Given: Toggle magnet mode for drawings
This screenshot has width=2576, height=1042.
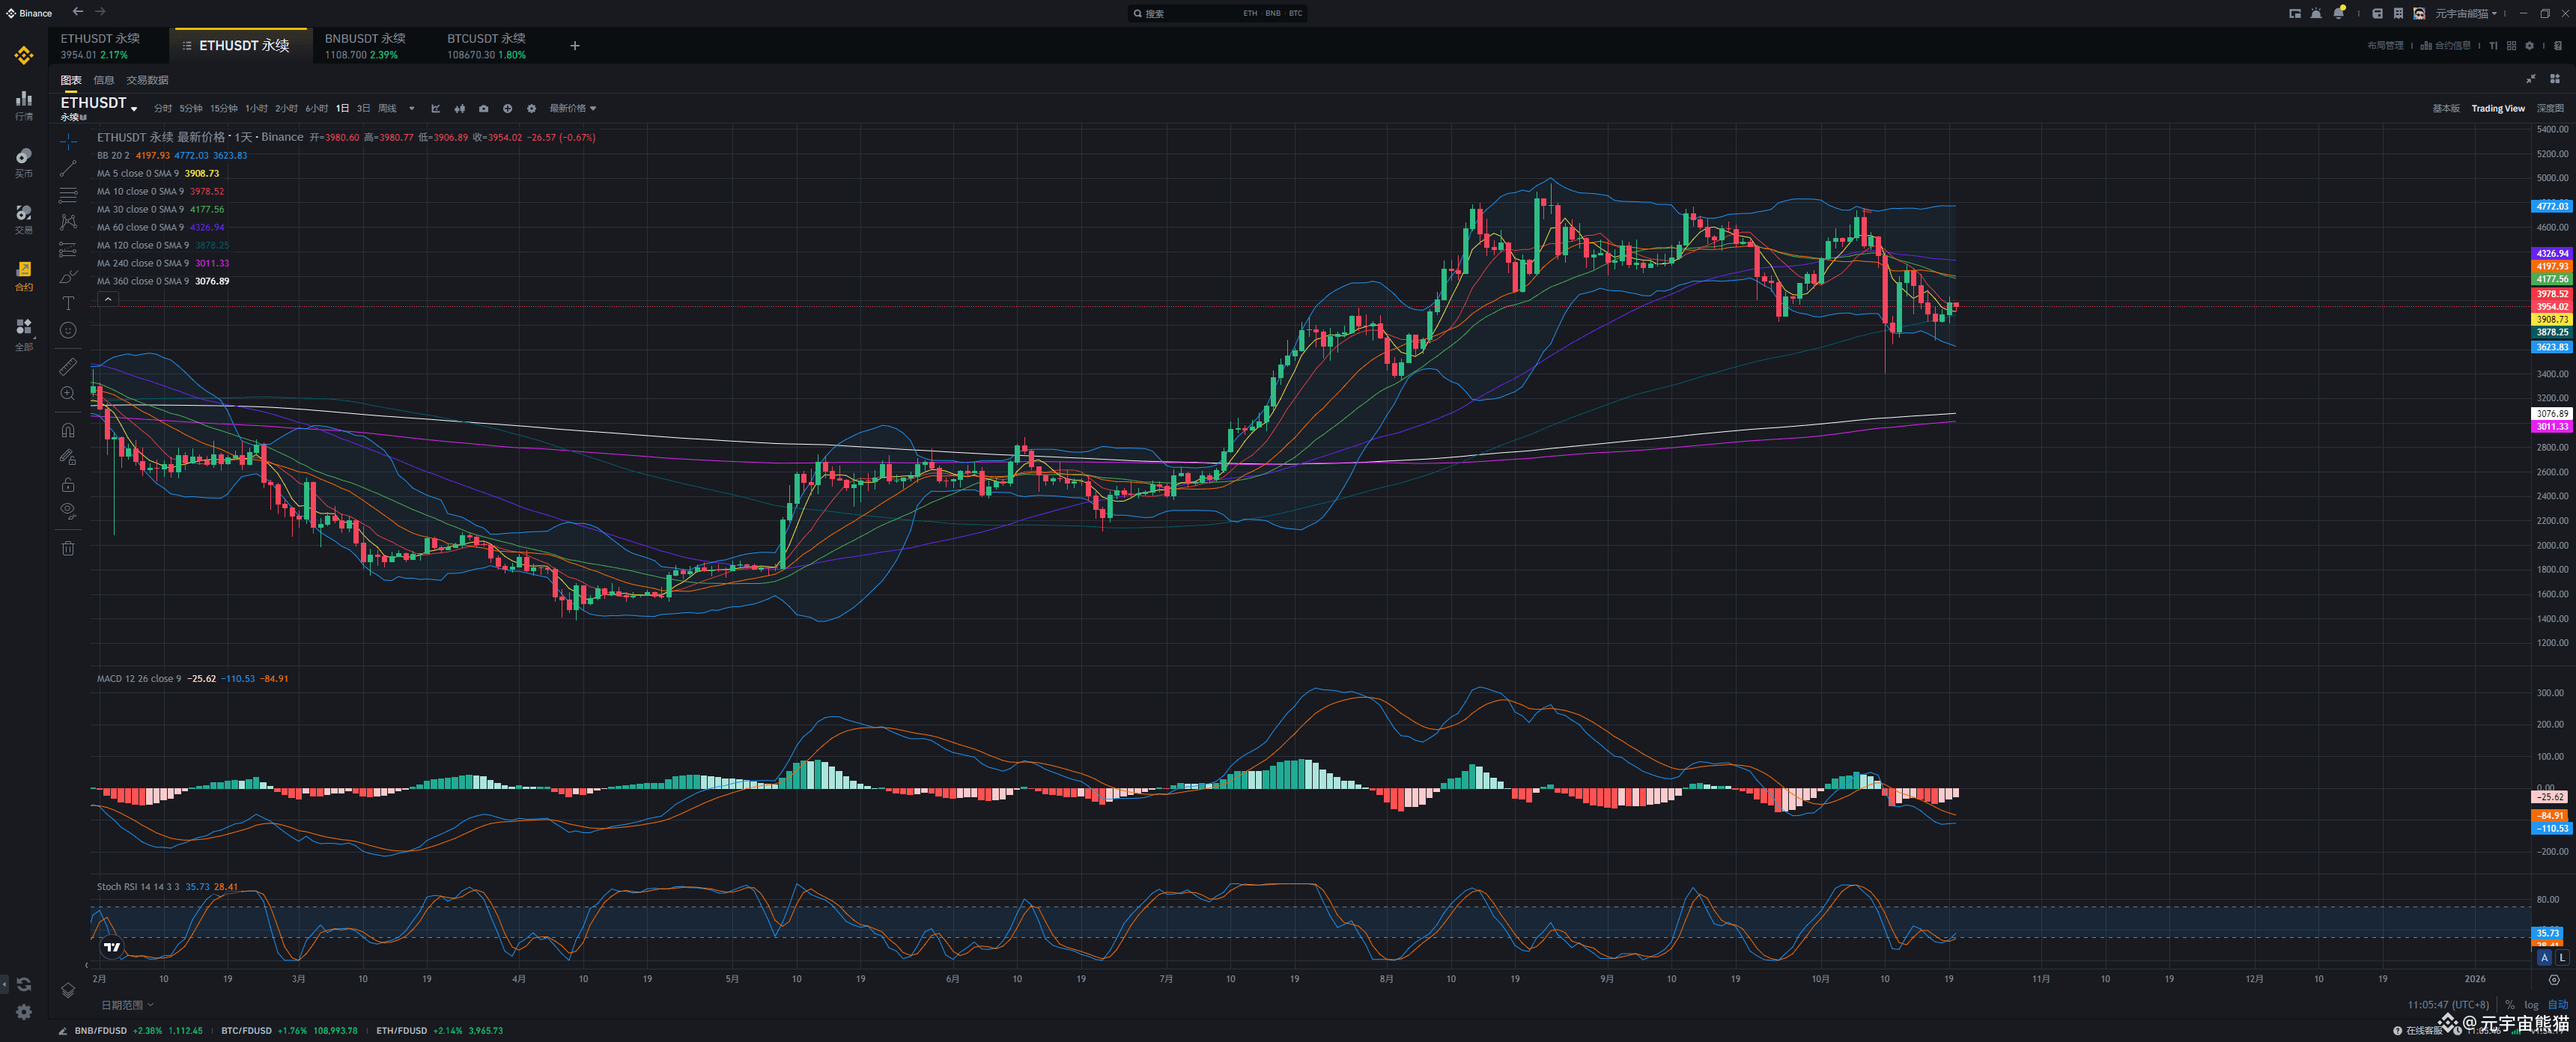Looking at the screenshot, I should click(68, 430).
